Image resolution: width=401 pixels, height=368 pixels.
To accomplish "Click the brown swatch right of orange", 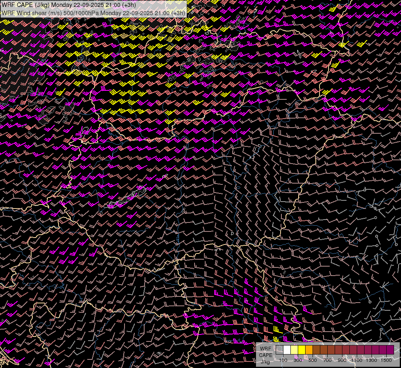I will click(317, 350).
